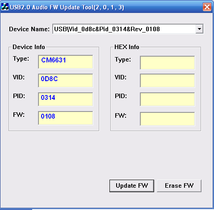
Task: Click the app icon in title bar
Action: [5, 7]
